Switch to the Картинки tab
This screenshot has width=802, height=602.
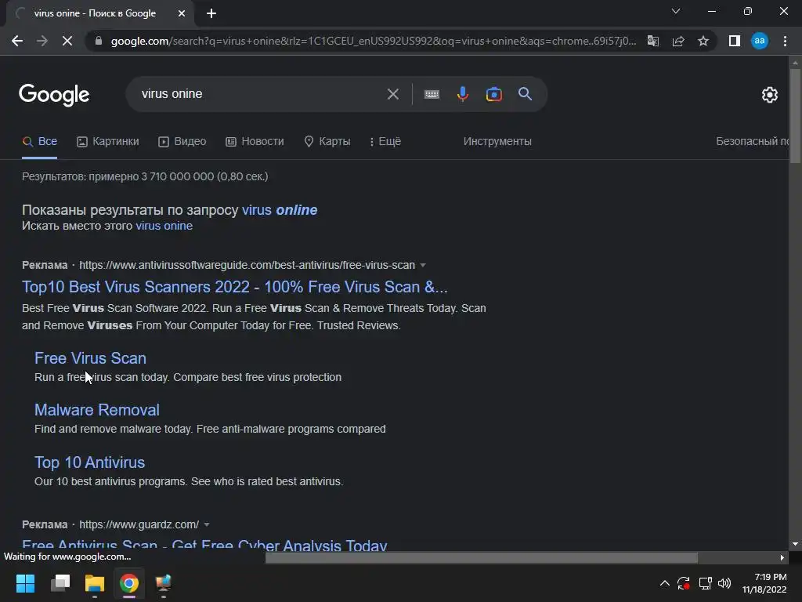point(108,141)
